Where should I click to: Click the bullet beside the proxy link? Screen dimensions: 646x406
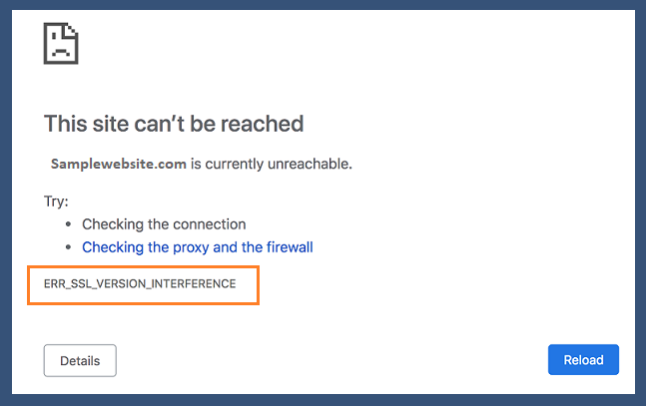click(68, 247)
